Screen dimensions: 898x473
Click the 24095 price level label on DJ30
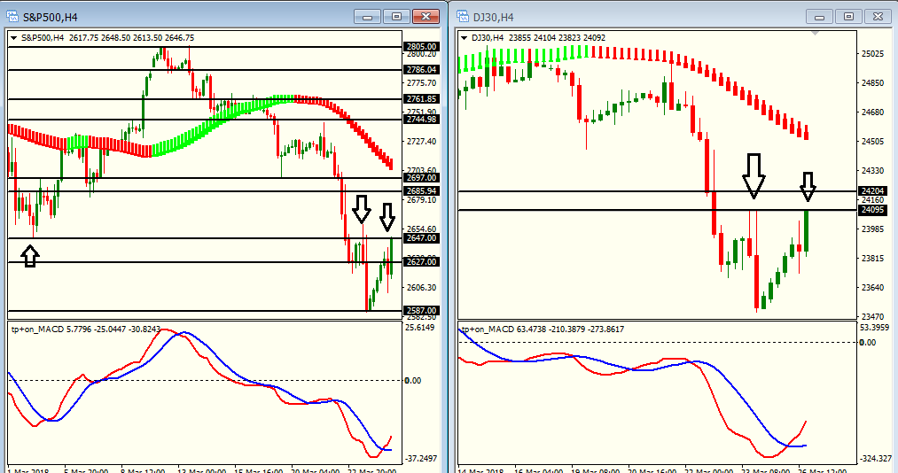point(873,210)
